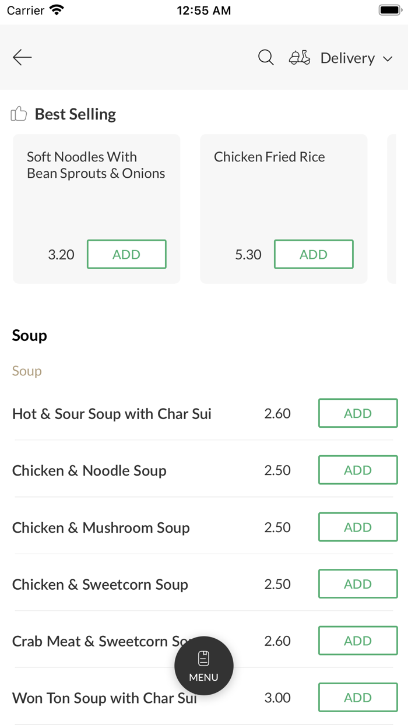Tap the Wi-Fi icon in status bar
The height and width of the screenshot is (725, 408).
coord(56,9)
